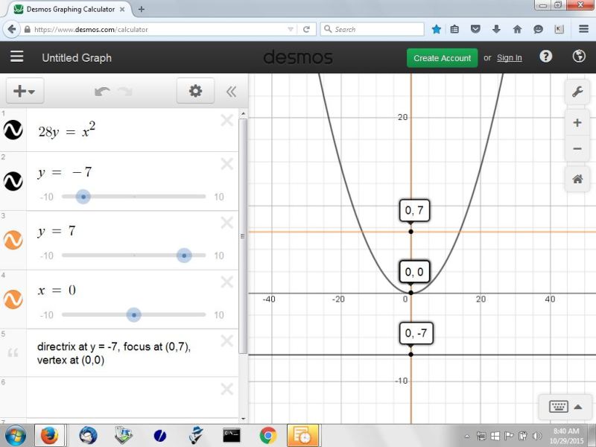Open the Add Item plus dropdown
The width and height of the screenshot is (596, 447).
click(x=25, y=91)
